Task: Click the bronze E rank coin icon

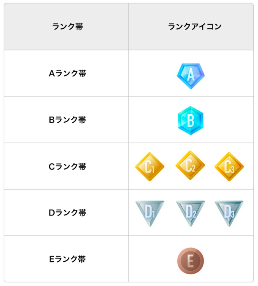Action: tap(190, 261)
